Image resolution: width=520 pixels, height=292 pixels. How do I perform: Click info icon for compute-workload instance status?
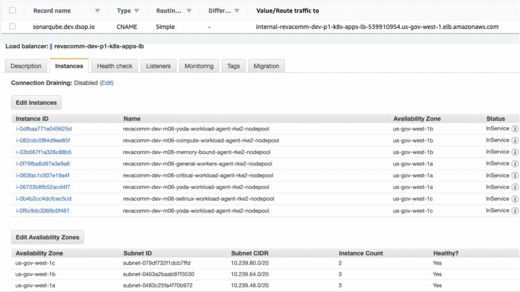pyautogui.click(x=515, y=140)
